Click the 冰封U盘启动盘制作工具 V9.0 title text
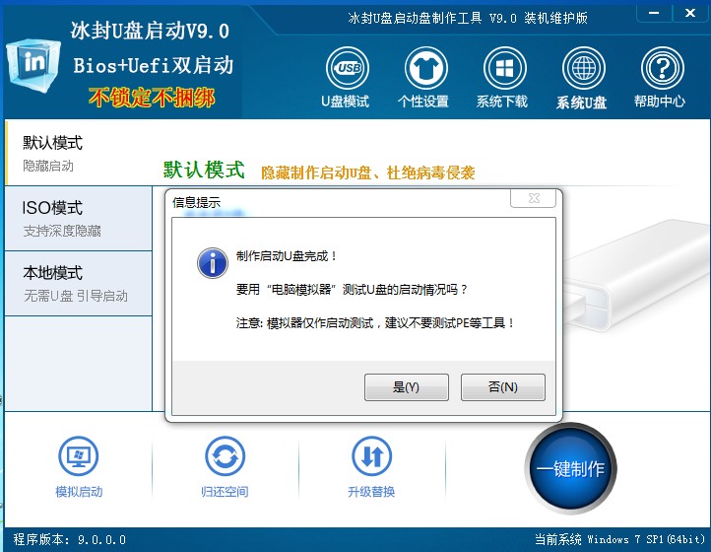This screenshot has width=711, height=552. pos(468,18)
